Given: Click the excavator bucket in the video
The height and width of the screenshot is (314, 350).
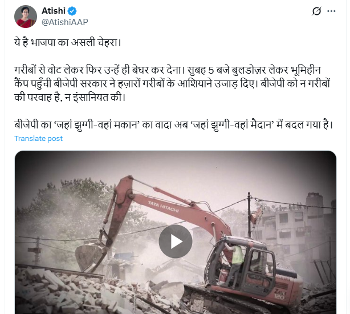Looking at the screenshot, I should click(x=91, y=257).
